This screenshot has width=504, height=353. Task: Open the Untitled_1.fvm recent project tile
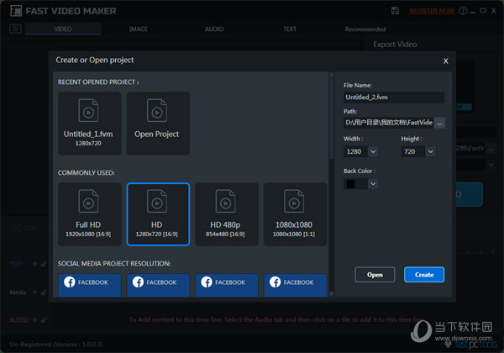pos(89,124)
